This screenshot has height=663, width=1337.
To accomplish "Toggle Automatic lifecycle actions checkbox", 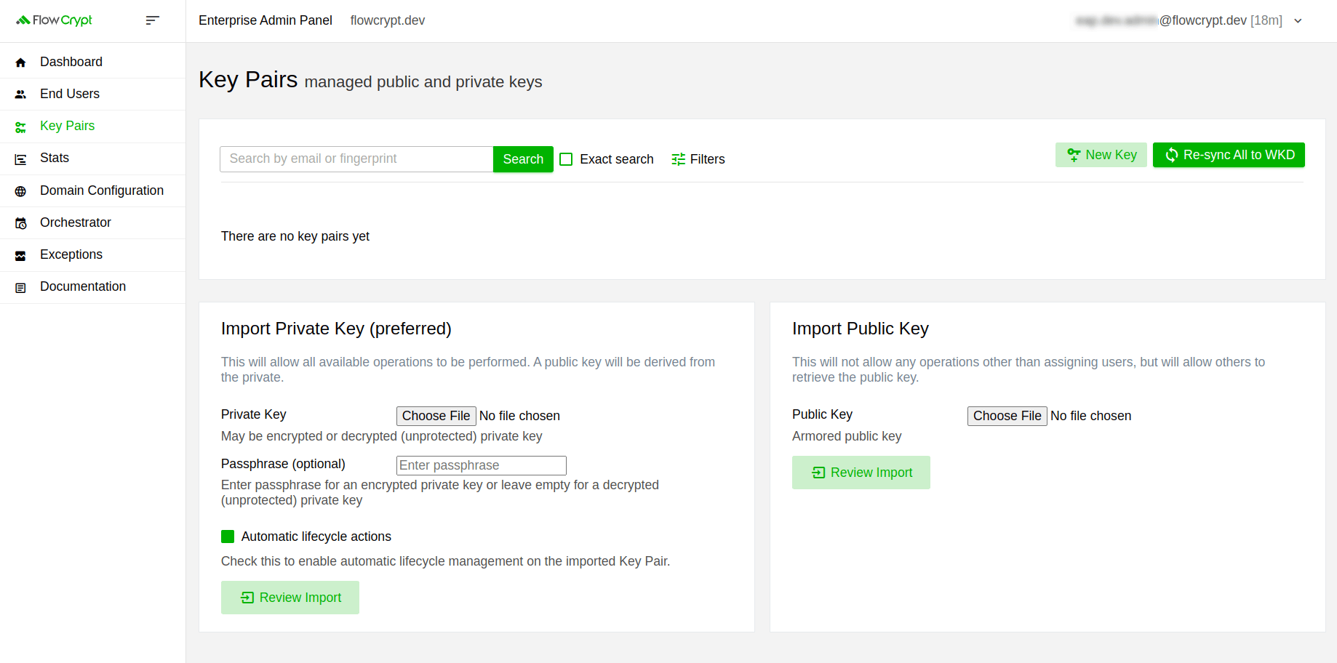I will pos(228,537).
